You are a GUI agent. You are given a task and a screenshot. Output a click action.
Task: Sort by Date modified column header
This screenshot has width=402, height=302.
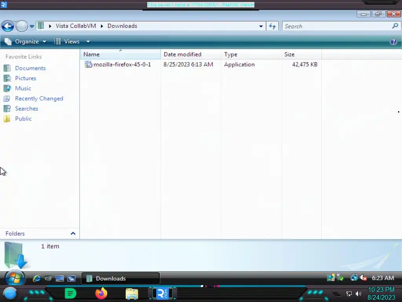click(190, 54)
